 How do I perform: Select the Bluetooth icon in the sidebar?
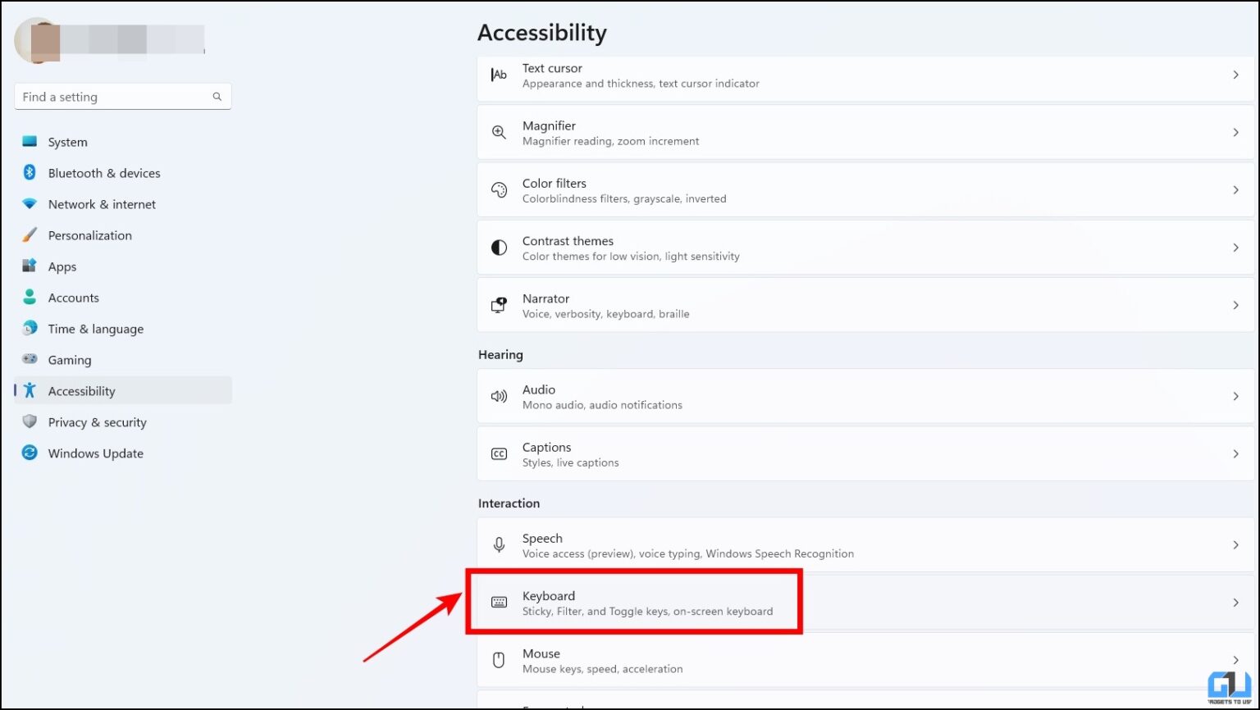30,173
